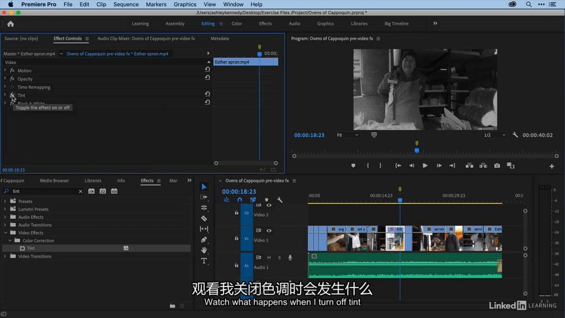Step back one frame

point(412,166)
